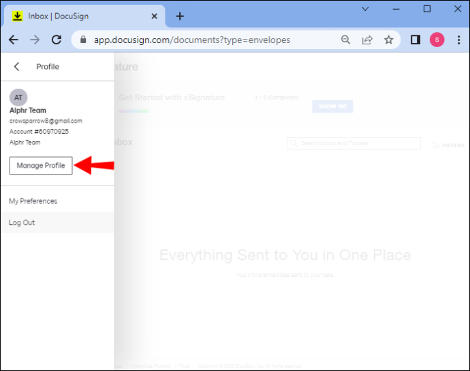Click the SHOW ME button
This screenshot has height=371, width=470.
pos(332,106)
